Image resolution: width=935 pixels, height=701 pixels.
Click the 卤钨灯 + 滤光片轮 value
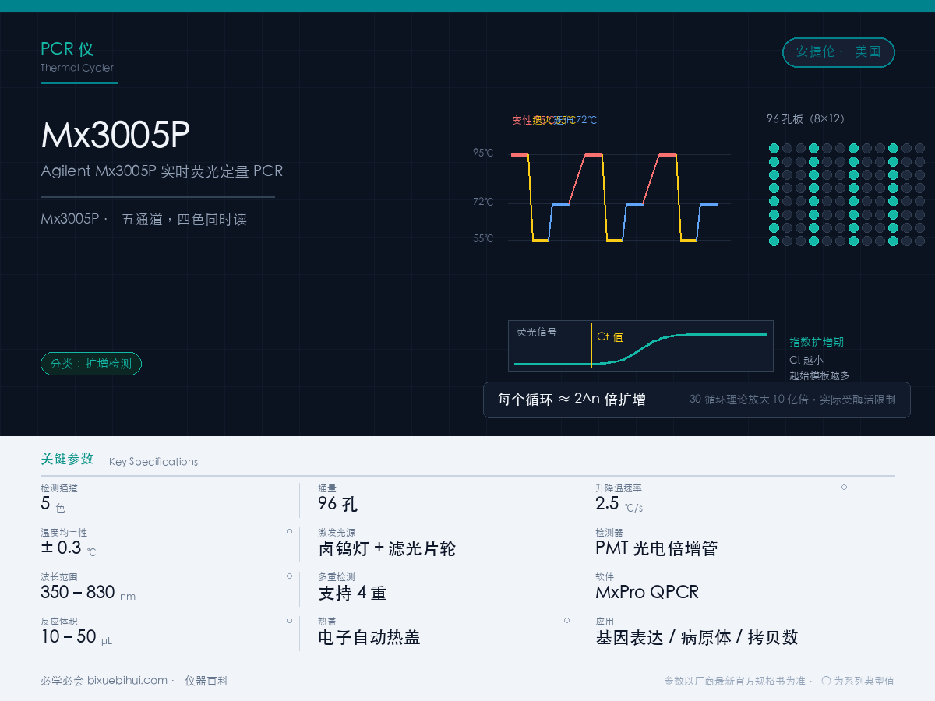coord(387,548)
